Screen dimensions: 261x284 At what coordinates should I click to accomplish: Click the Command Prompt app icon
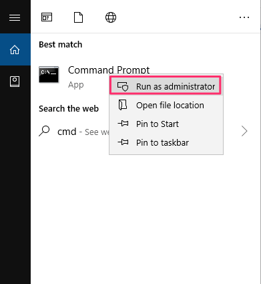click(x=49, y=75)
